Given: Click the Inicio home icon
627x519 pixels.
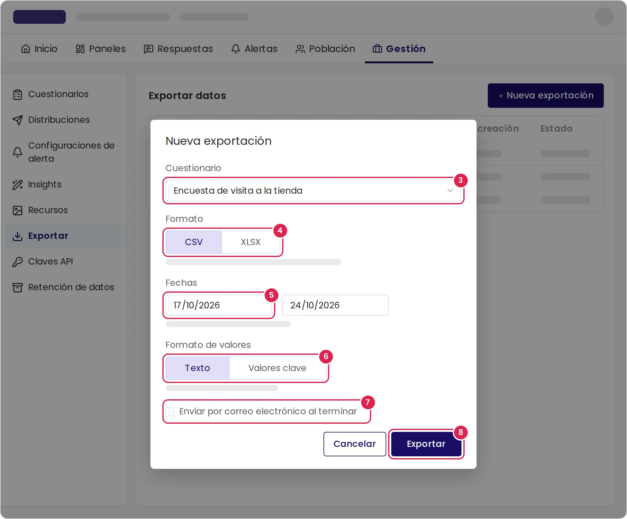Looking at the screenshot, I should (26, 49).
